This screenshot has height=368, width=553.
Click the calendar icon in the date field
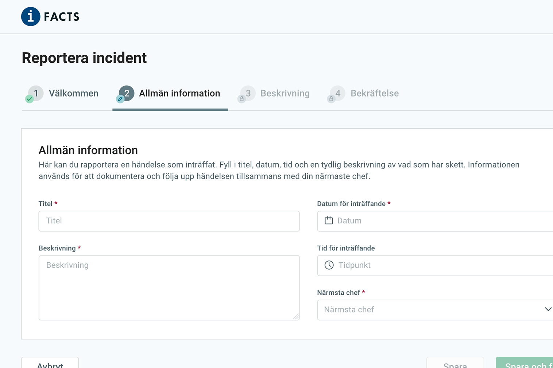(329, 220)
